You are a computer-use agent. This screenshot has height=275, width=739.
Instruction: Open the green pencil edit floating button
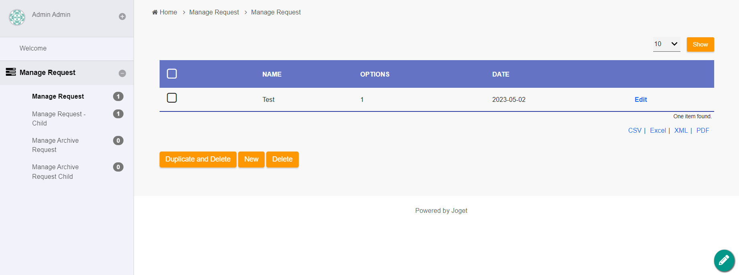click(x=724, y=261)
